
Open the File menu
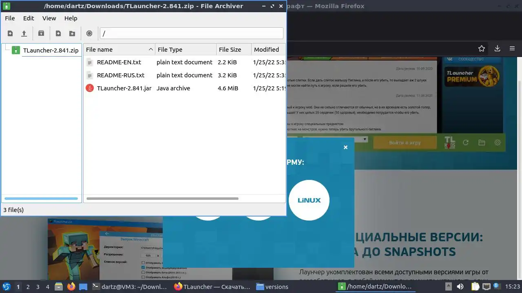(10, 18)
